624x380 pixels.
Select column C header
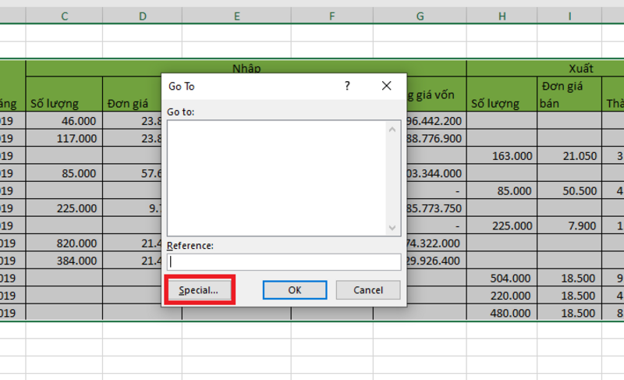pyautogui.click(x=64, y=16)
